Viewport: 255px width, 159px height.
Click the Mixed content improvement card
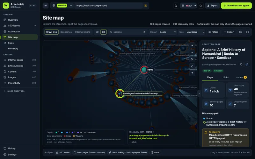226,138
